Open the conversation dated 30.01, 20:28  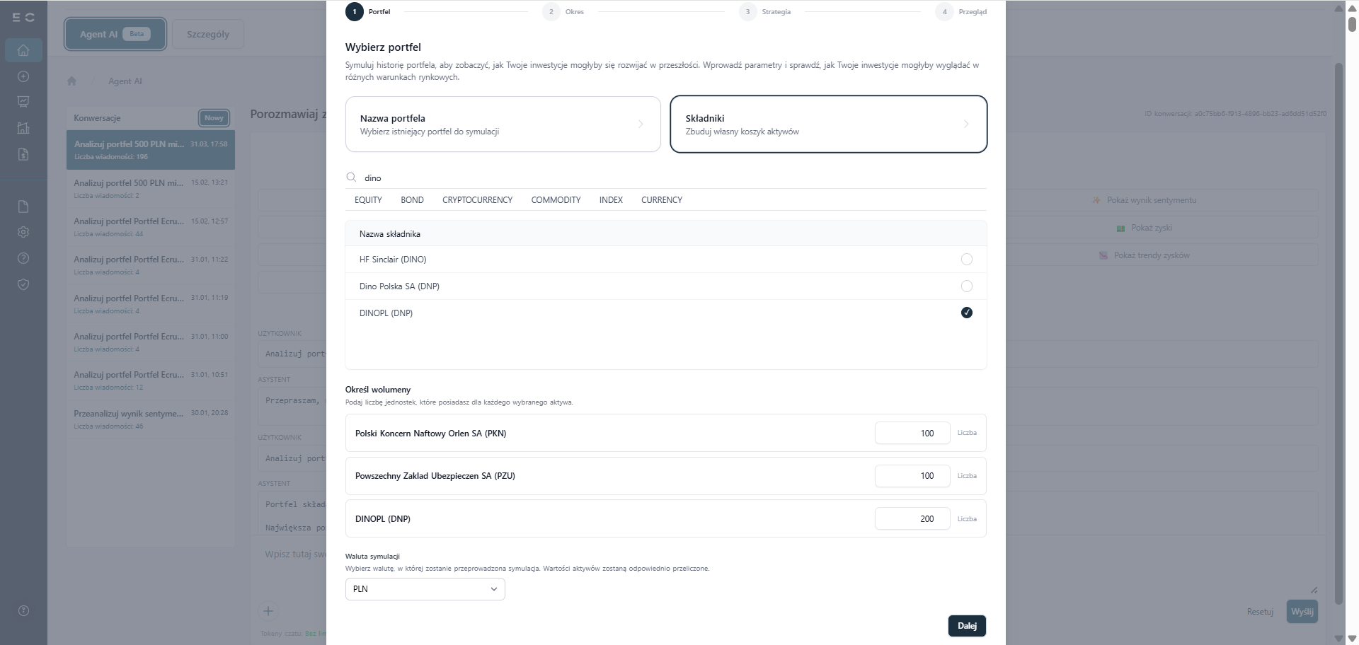151,419
